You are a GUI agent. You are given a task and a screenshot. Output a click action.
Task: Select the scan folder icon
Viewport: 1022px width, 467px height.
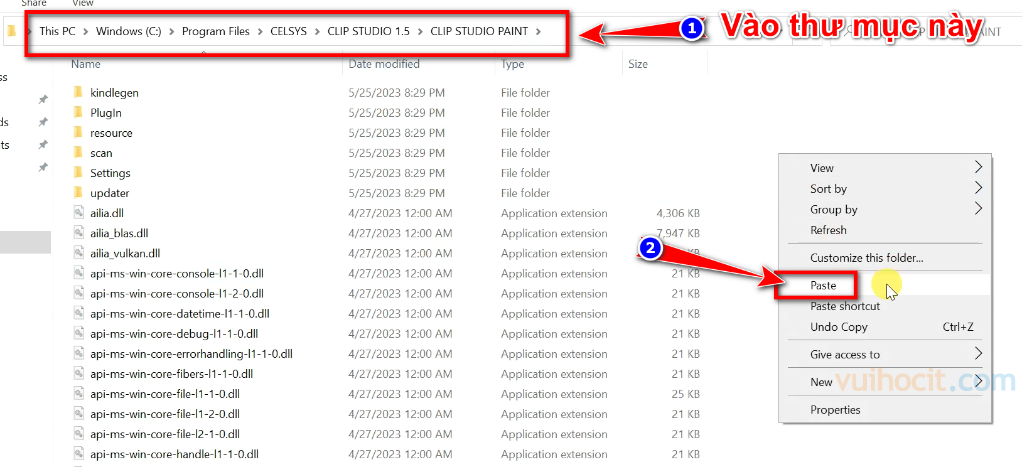pos(78,153)
